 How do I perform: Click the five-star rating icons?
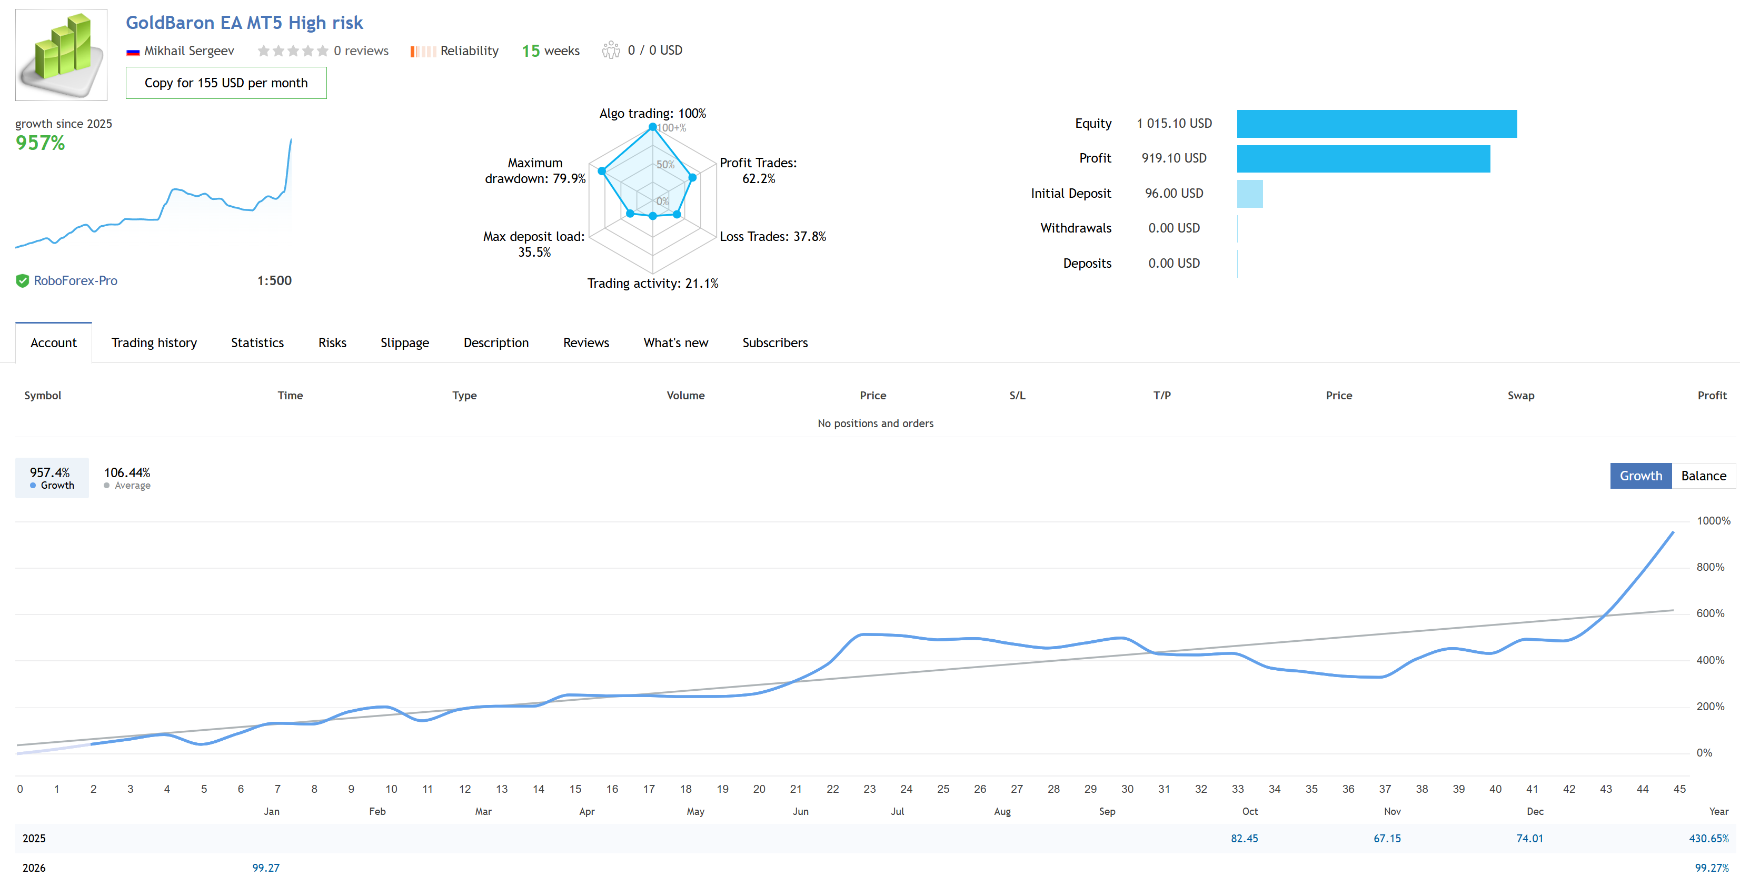click(293, 51)
